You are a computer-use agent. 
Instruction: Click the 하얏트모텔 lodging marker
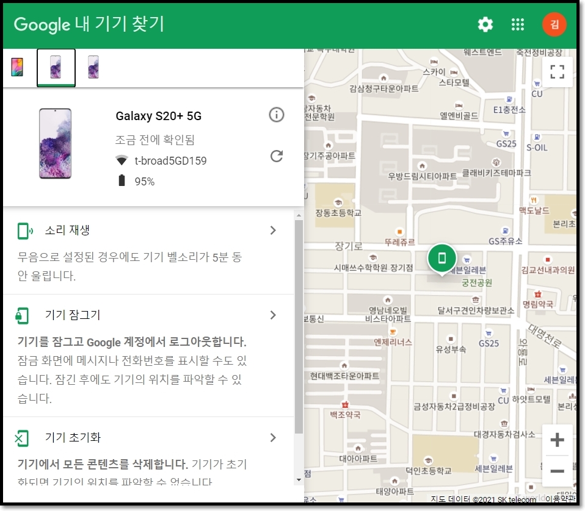click(x=531, y=389)
